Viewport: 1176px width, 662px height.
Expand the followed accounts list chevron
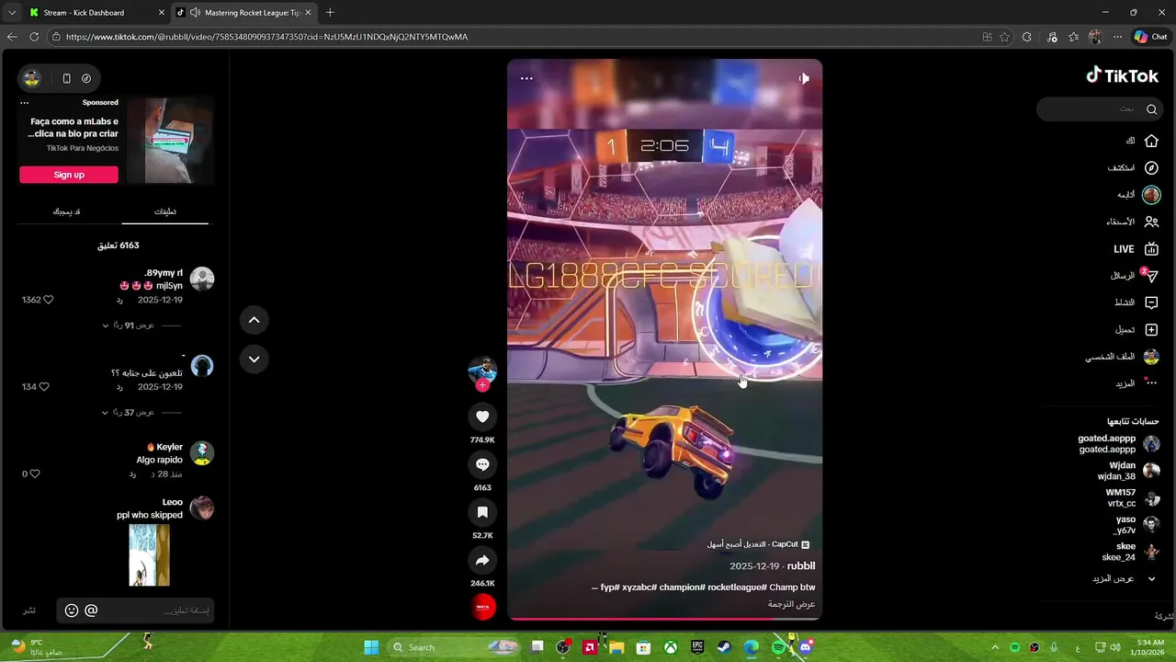(x=1151, y=578)
